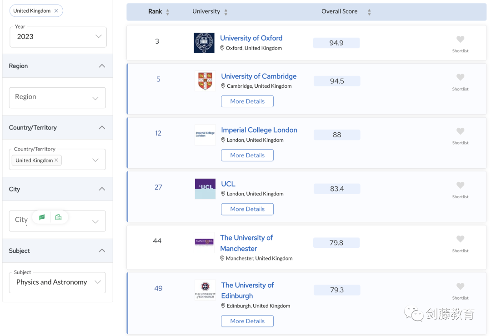Open The University of Manchester link

click(246, 243)
